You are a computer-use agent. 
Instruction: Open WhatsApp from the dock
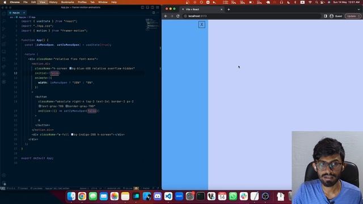tap(233, 196)
